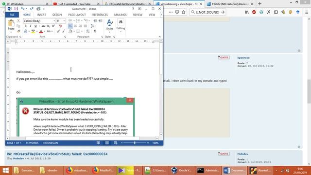Toggle Underline formatting
This screenshot has height=175, width=311.
[x=35, y=26]
